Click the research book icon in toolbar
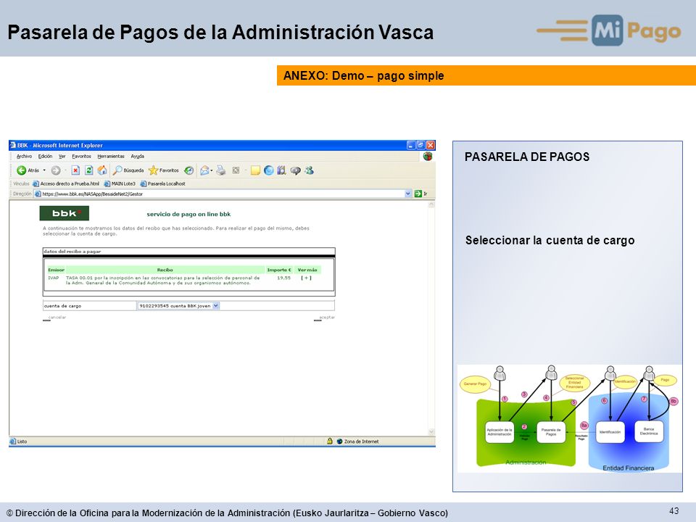The height and width of the screenshot is (522, 696). coord(281,170)
